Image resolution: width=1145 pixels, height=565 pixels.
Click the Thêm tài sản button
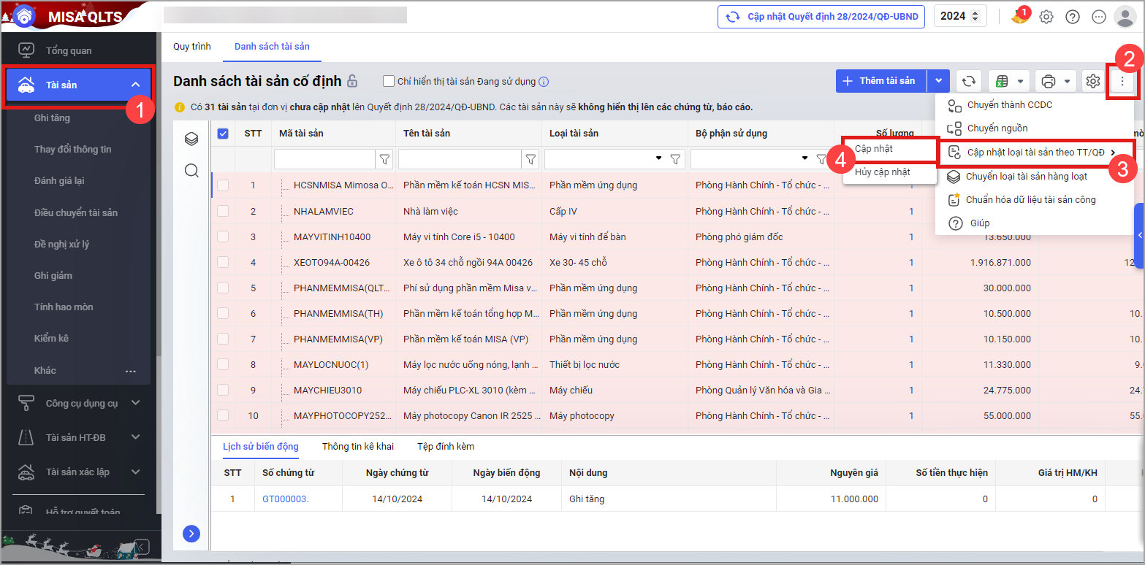[880, 81]
